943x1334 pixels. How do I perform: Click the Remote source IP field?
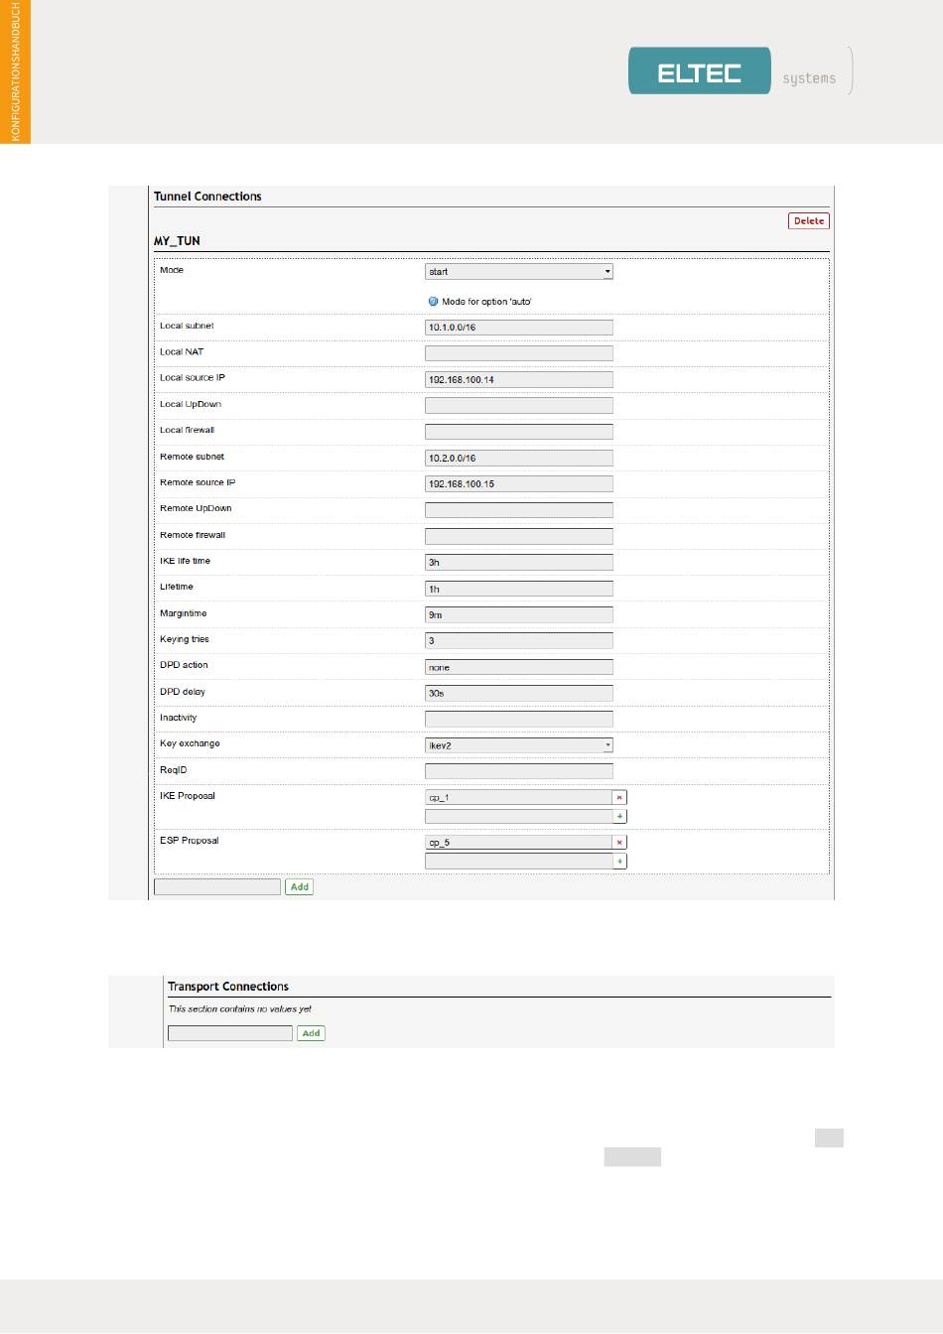tap(518, 484)
